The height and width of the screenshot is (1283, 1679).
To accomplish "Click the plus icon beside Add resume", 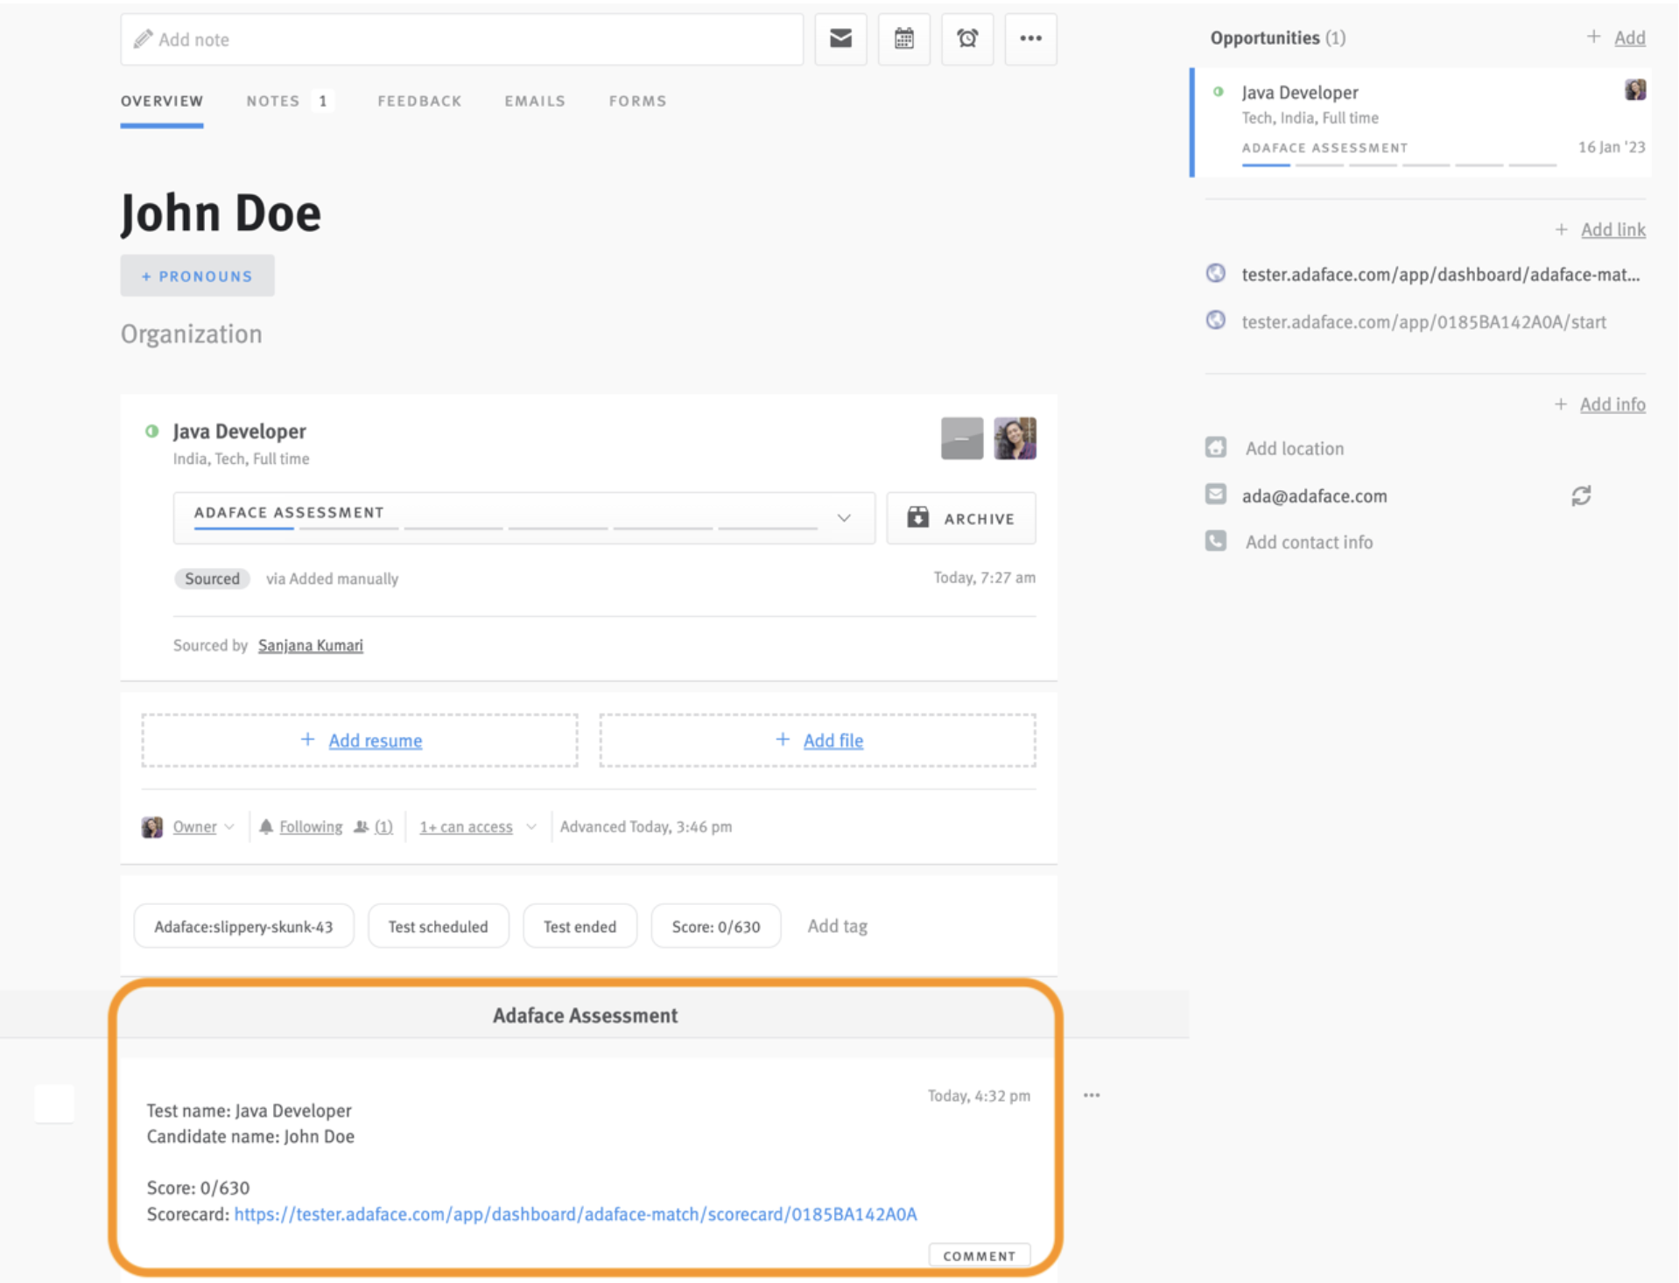I will pos(307,740).
